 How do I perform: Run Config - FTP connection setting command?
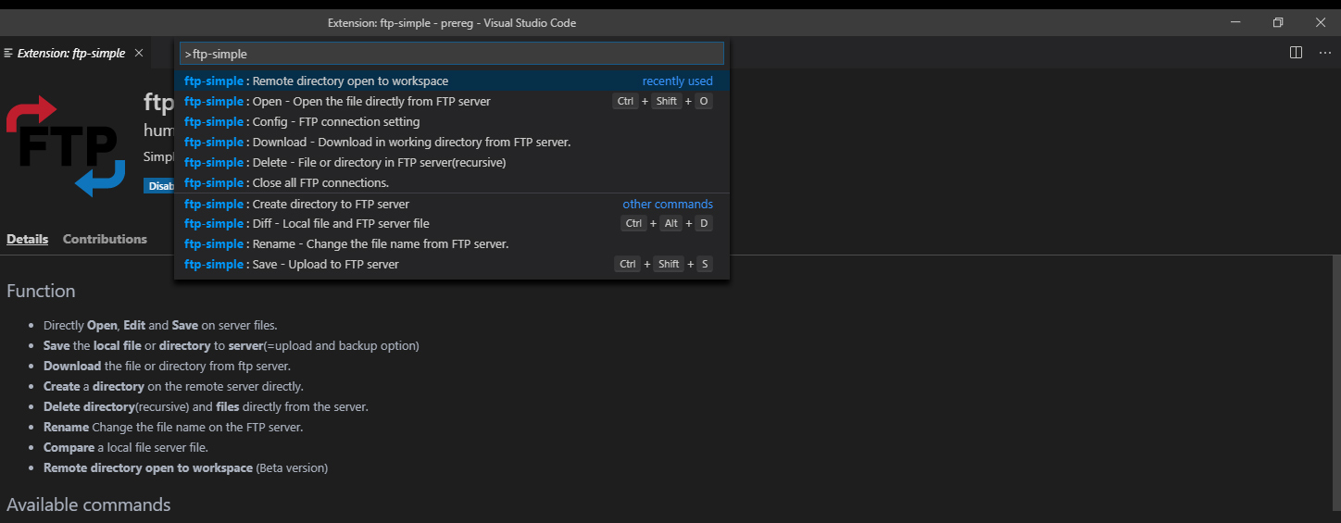pos(452,122)
